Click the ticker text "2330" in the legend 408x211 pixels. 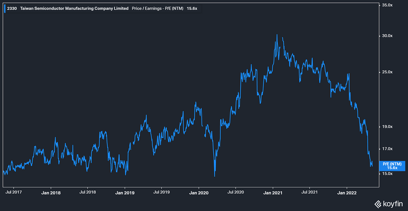pyautogui.click(x=12, y=8)
